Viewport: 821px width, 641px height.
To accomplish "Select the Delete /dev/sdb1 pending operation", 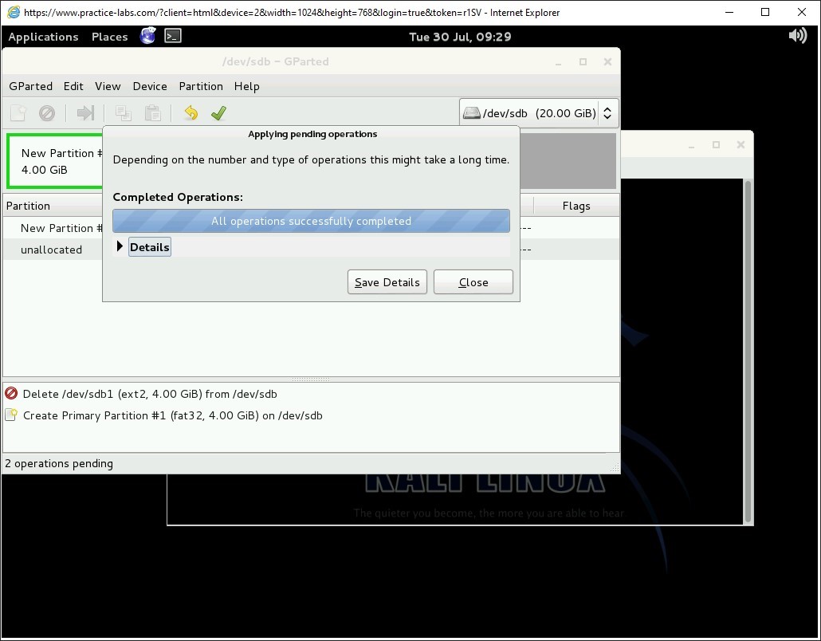I will [150, 394].
